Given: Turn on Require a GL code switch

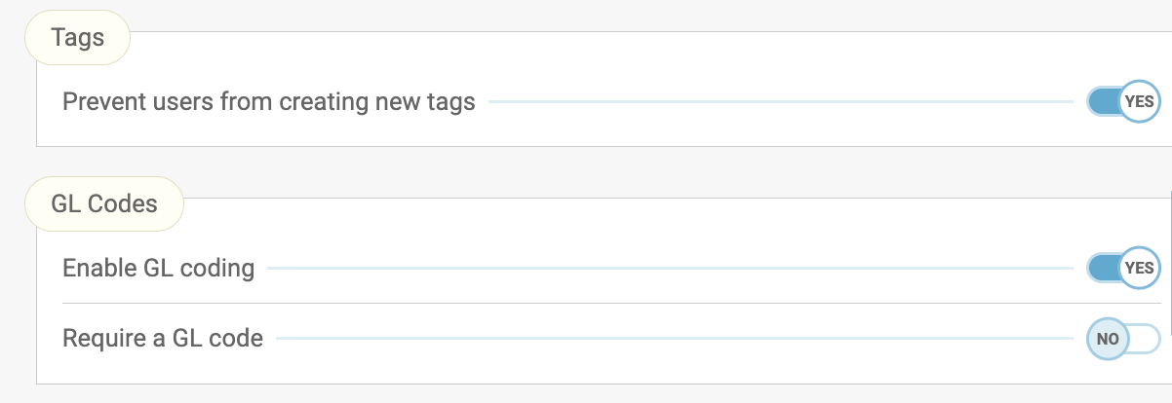Looking at the screenshot, I should pos(1123,339).
